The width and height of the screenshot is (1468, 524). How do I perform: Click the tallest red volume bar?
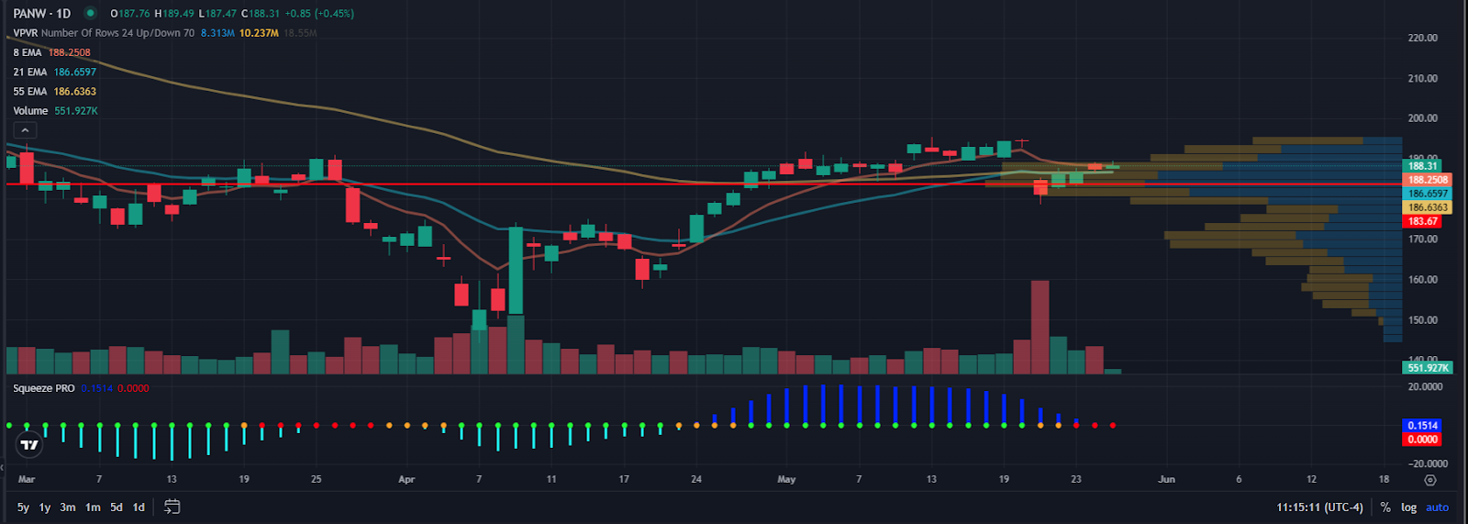(1040, 327)
